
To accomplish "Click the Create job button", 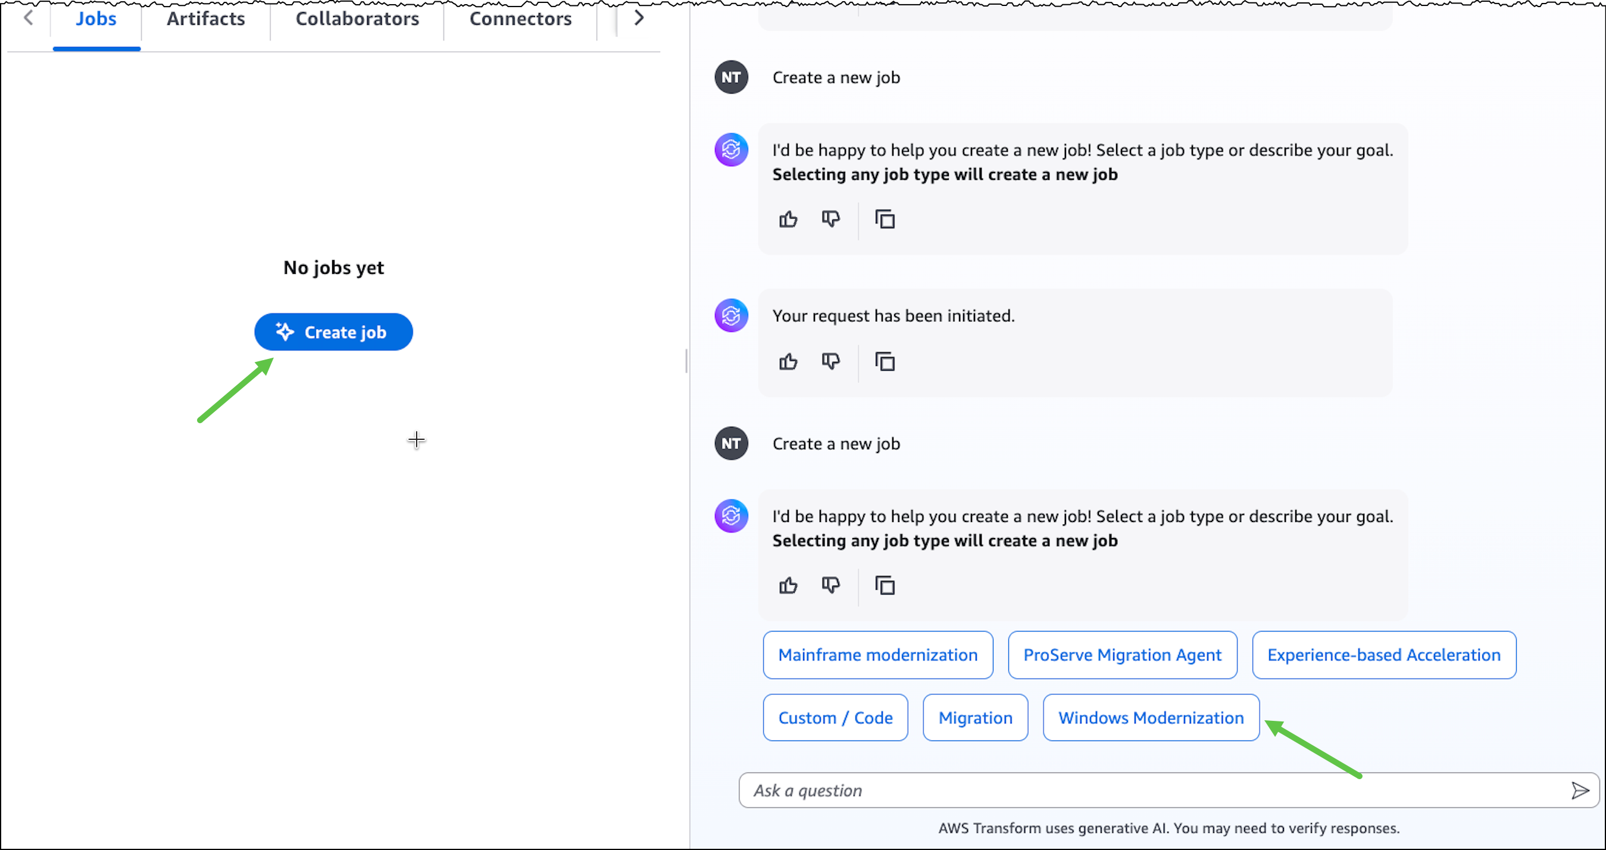I will pyautogui.click(x=333, y=332).
